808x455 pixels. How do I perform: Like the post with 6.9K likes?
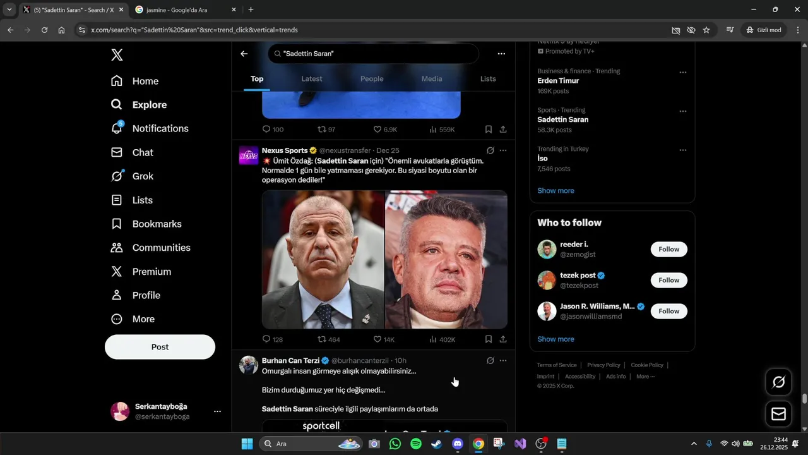click(385, 130)
